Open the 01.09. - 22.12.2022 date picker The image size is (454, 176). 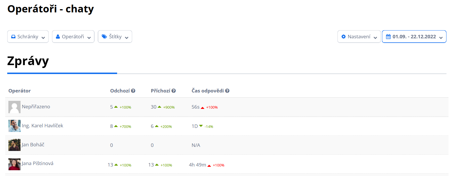(x=414, y=37)
